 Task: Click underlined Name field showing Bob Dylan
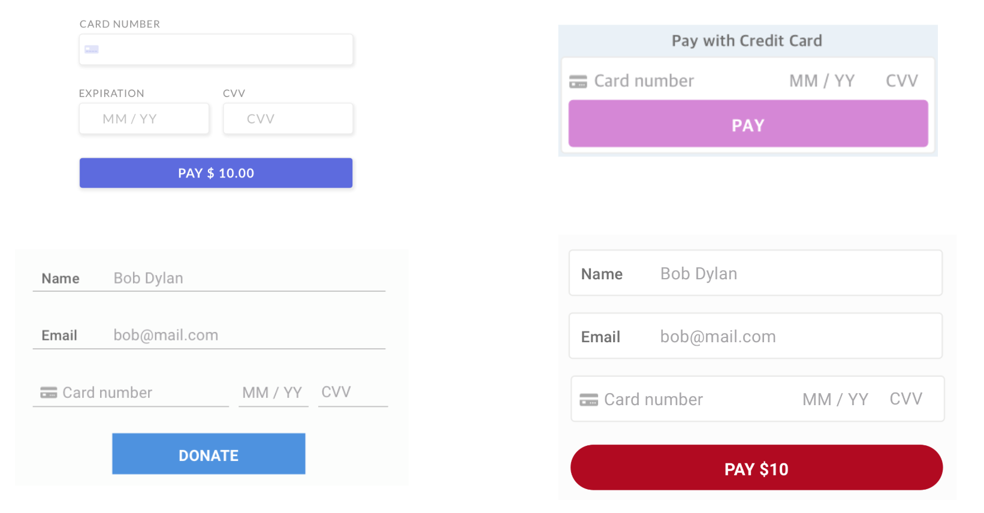click(209, 278)
